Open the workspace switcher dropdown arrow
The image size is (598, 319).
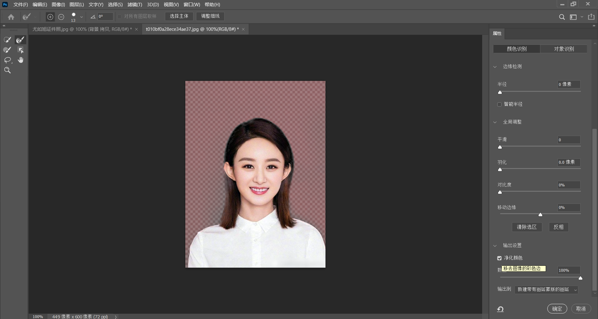(582, 17)
